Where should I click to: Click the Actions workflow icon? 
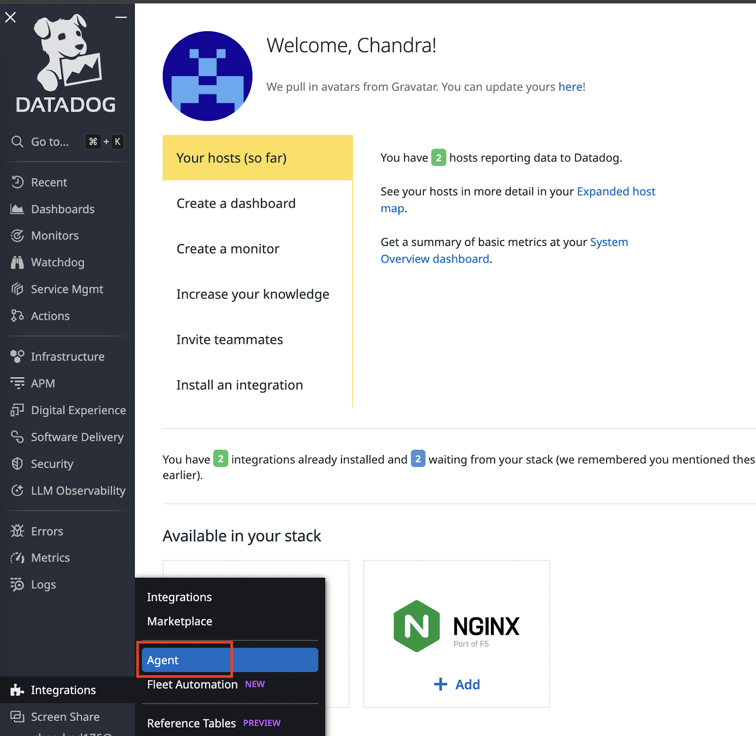click(x=17, y=316)
